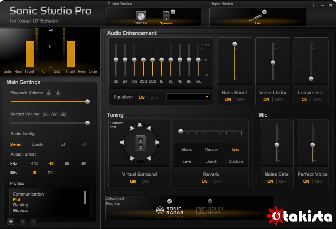
Task: Click the Compressor slider knob
Action: click(311, 79)
